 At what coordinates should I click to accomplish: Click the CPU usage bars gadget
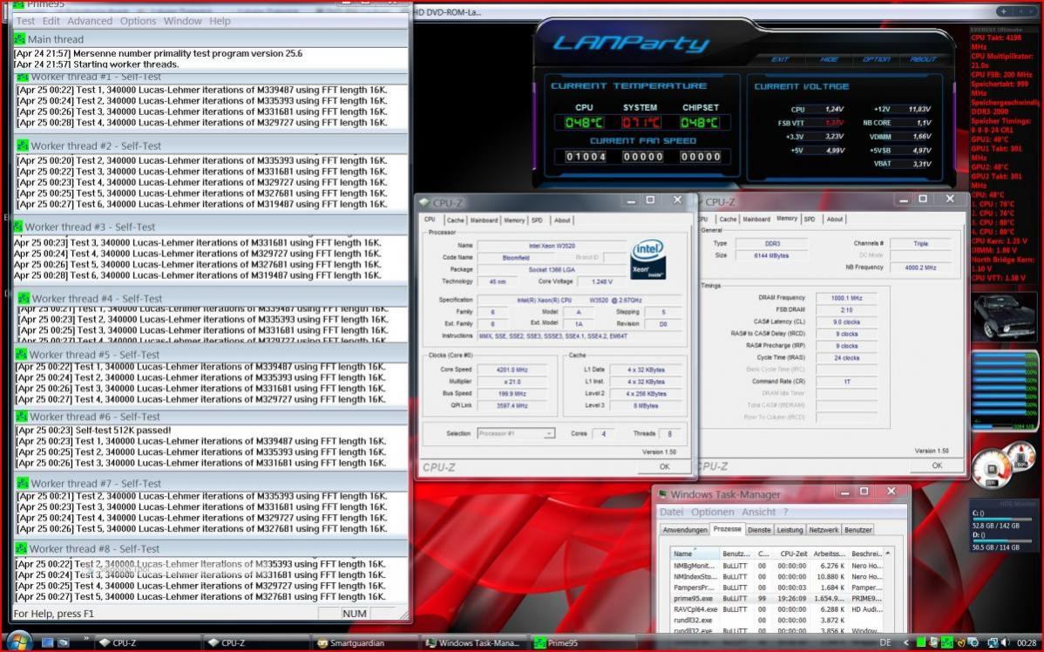tap(1004, 391)
